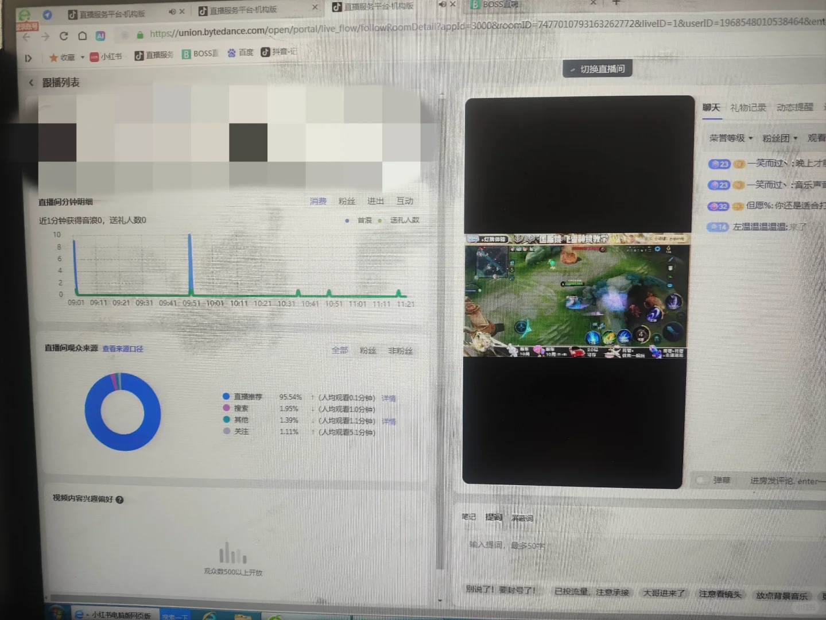The height and width of the screenshot is (620, 826).
Task: Open the 查看来源口径 link
Action: tap(123, 348)
